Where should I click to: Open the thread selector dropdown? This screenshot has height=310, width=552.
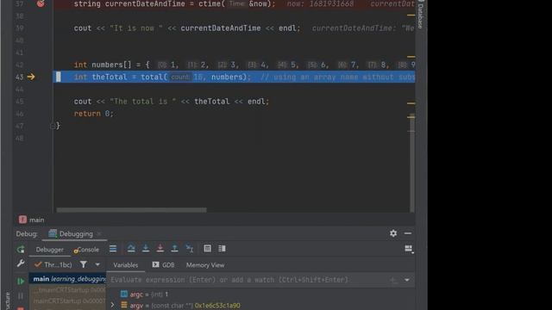53,264
